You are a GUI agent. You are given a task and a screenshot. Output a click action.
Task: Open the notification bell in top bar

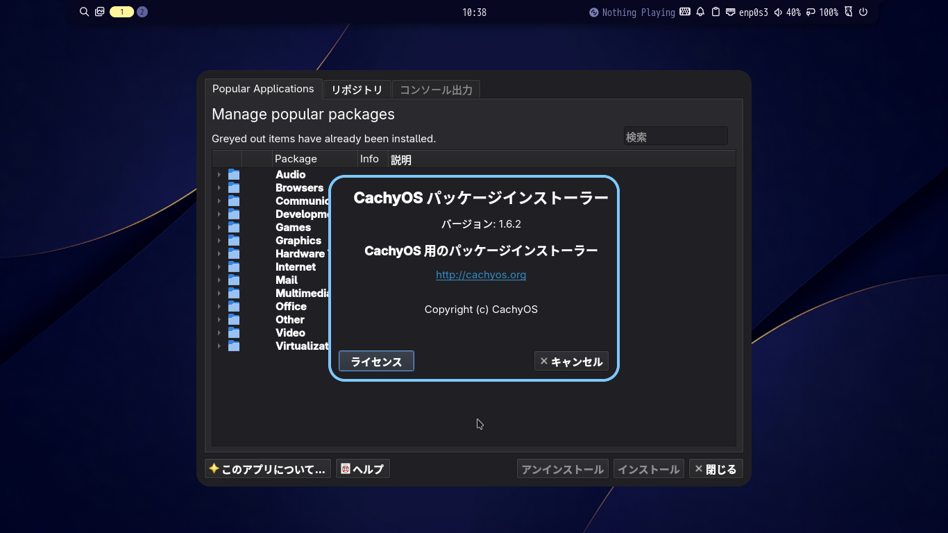point(700,12)
